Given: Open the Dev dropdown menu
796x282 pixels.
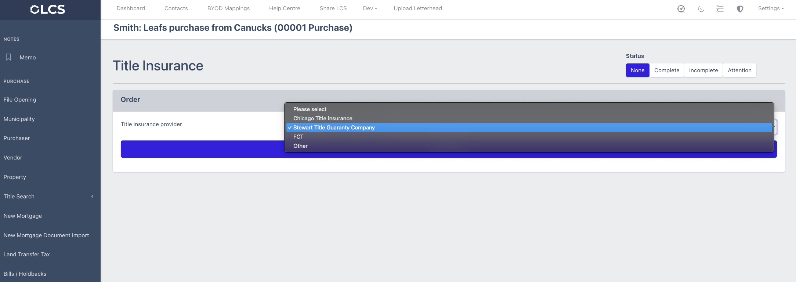Looking at the screenshot, I should 370,8.
